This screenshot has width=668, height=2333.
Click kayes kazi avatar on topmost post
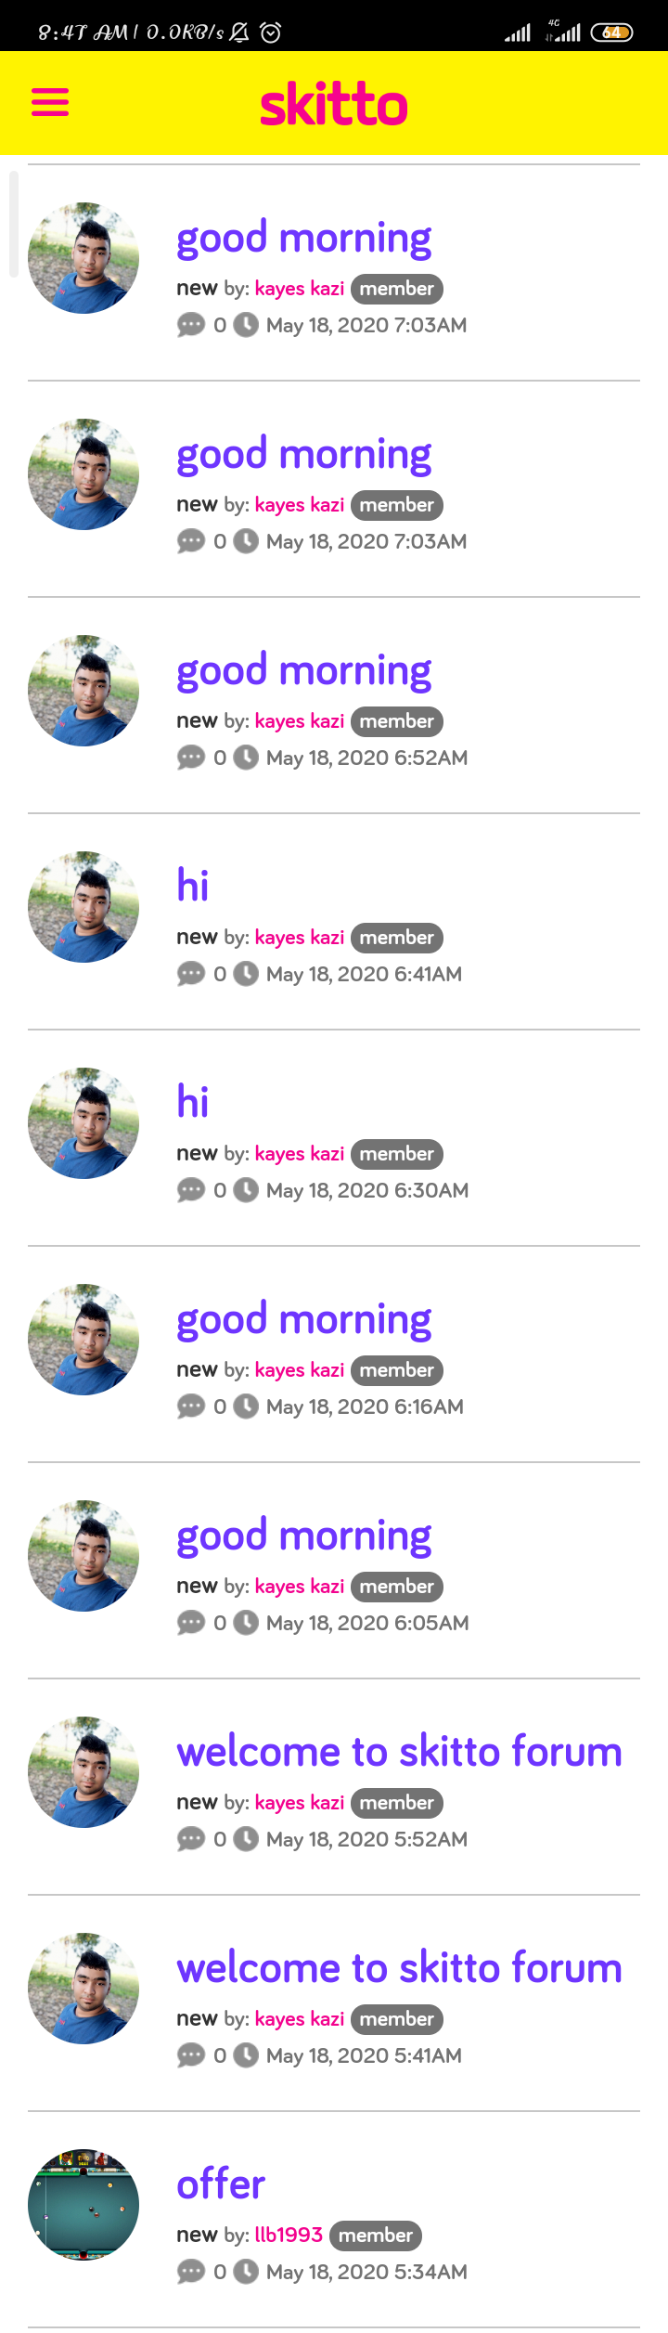coord(83,258)
